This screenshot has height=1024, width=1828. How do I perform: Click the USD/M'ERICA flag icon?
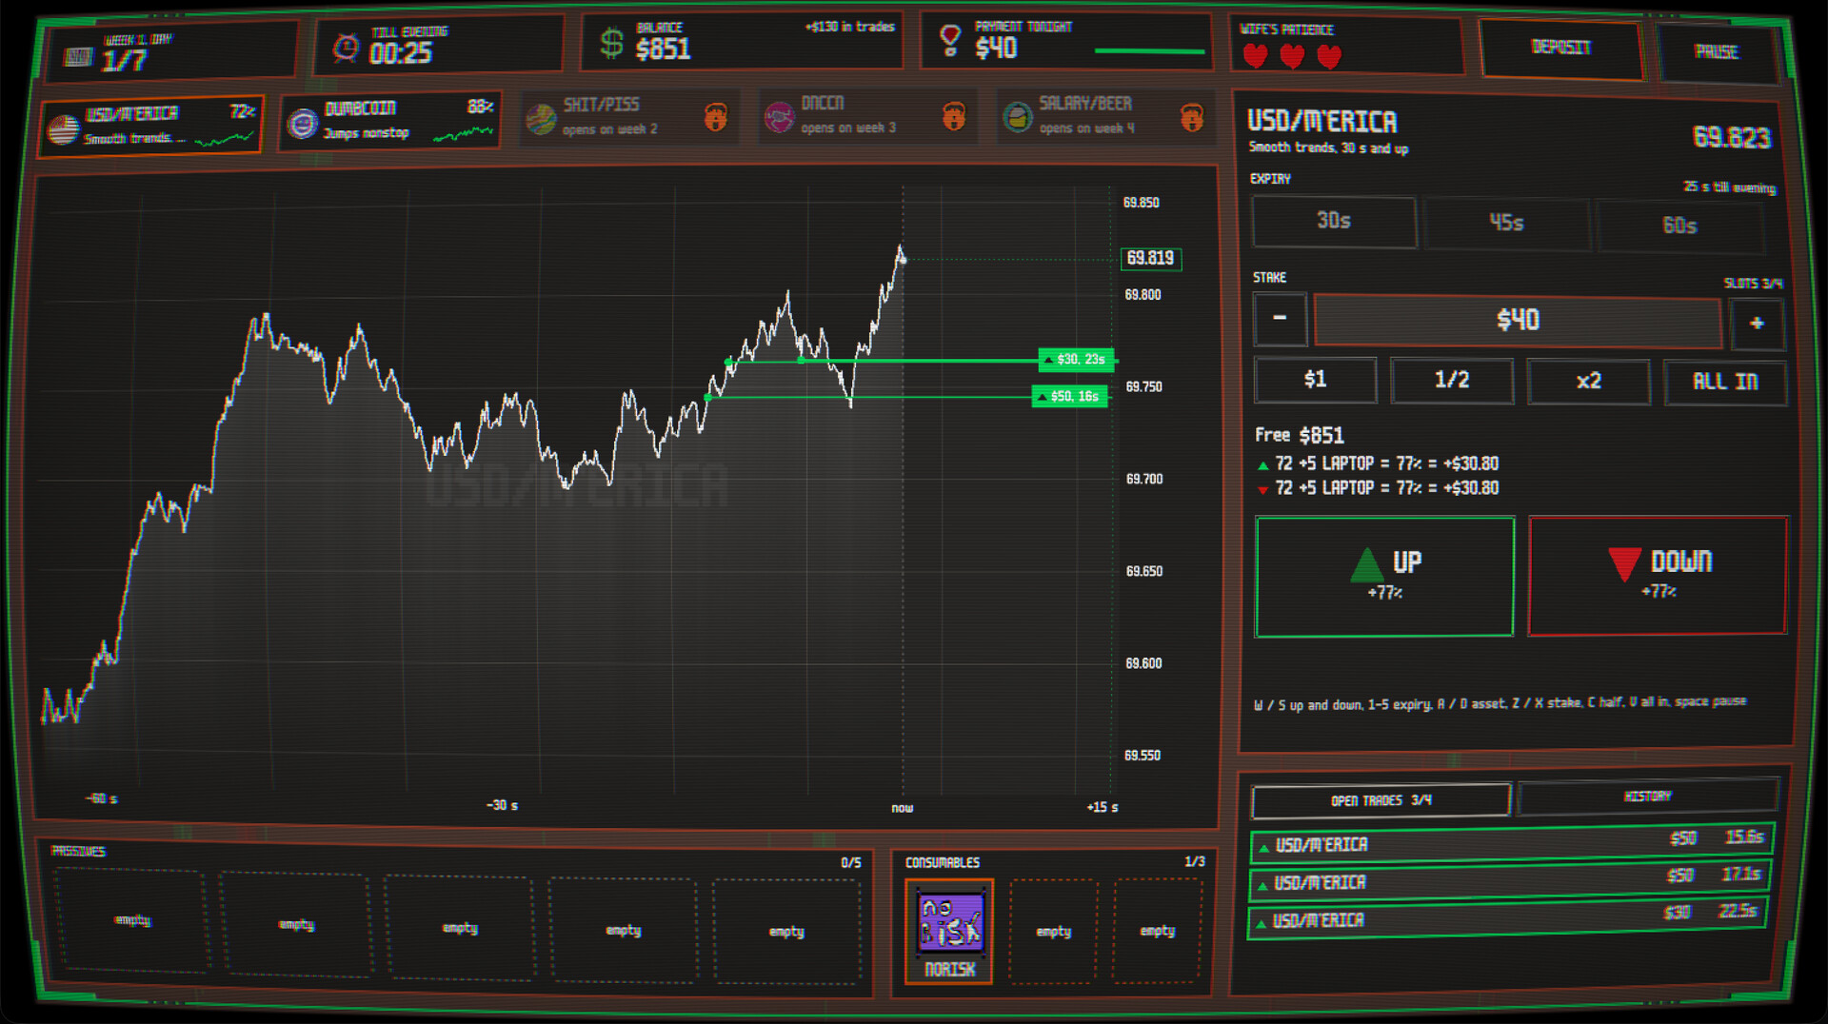point(64,128)
